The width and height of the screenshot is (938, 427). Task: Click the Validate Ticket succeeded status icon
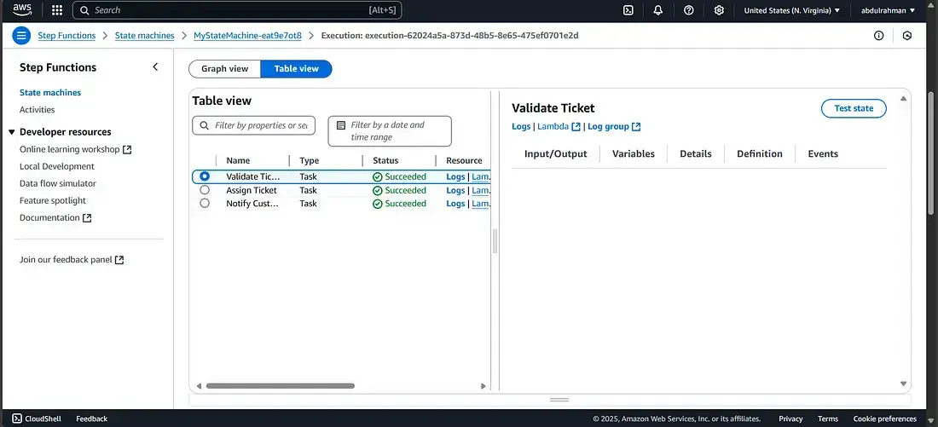pos(378,177)
